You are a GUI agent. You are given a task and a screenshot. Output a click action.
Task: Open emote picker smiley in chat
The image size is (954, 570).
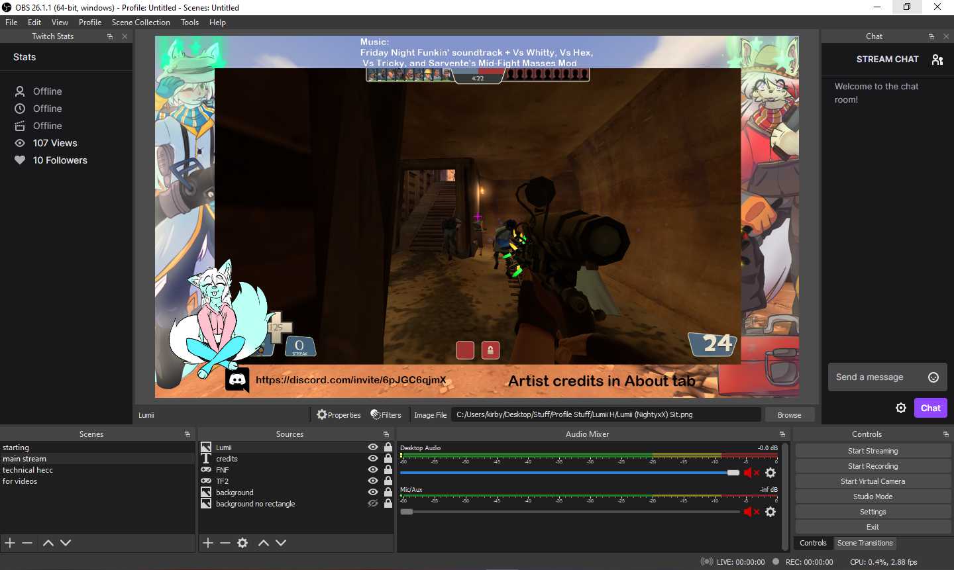(x=933, y=377)
